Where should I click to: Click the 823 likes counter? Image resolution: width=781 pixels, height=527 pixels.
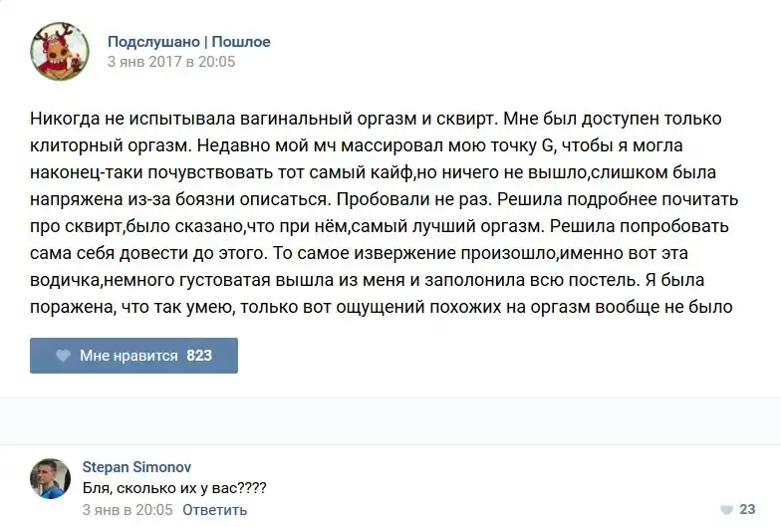pyautogui.click(x=199, y=356)
